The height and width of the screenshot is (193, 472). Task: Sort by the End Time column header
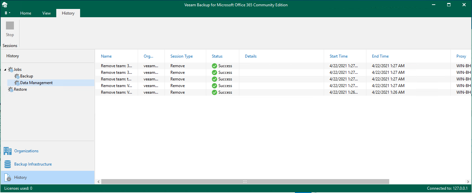(x=380, y=56)
